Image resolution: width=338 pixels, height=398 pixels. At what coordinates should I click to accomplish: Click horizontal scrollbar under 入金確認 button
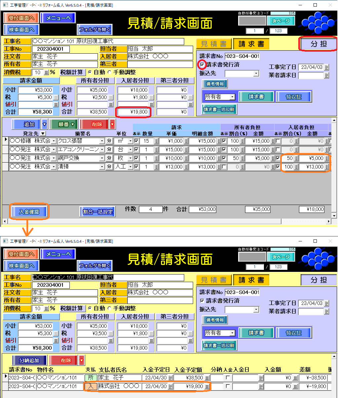[165, 222]
